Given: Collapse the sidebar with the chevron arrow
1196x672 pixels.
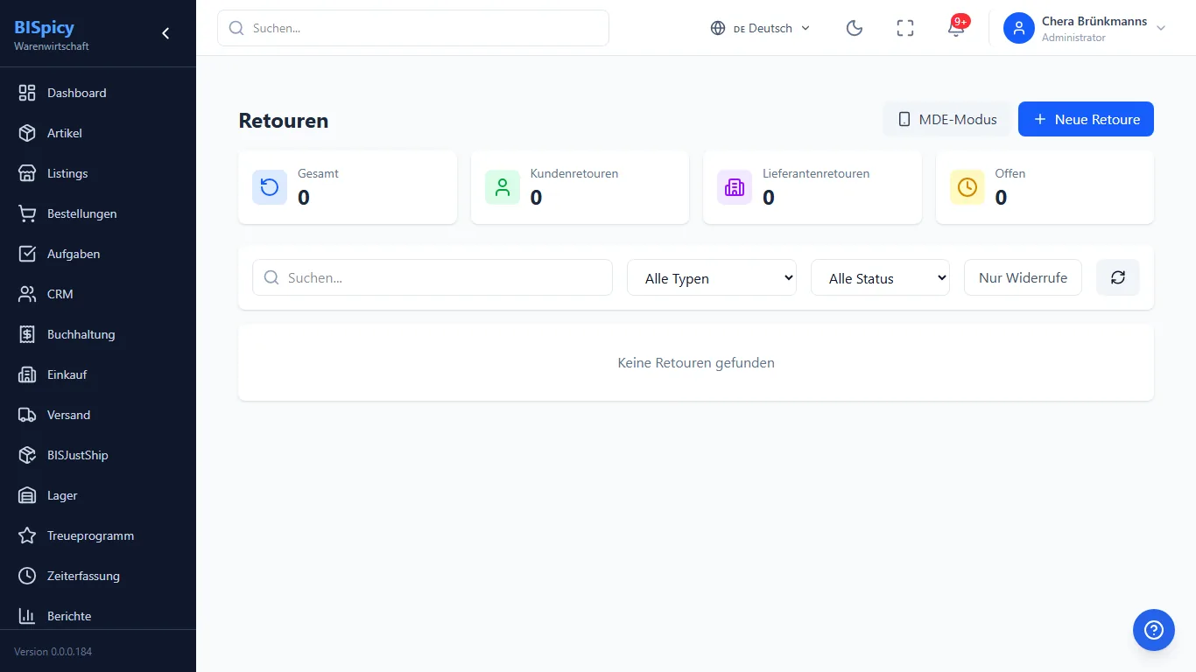Looking at the screenshot, I should [165, 33].
